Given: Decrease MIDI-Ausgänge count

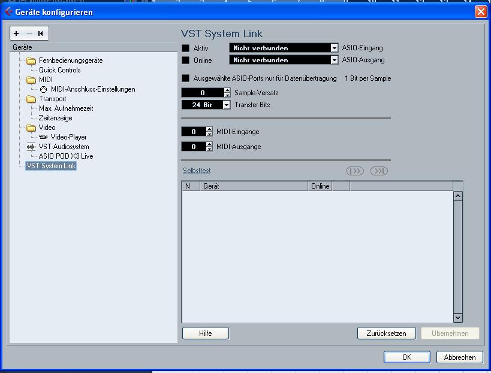Looking at the screenshot, I should click(209, 149).
